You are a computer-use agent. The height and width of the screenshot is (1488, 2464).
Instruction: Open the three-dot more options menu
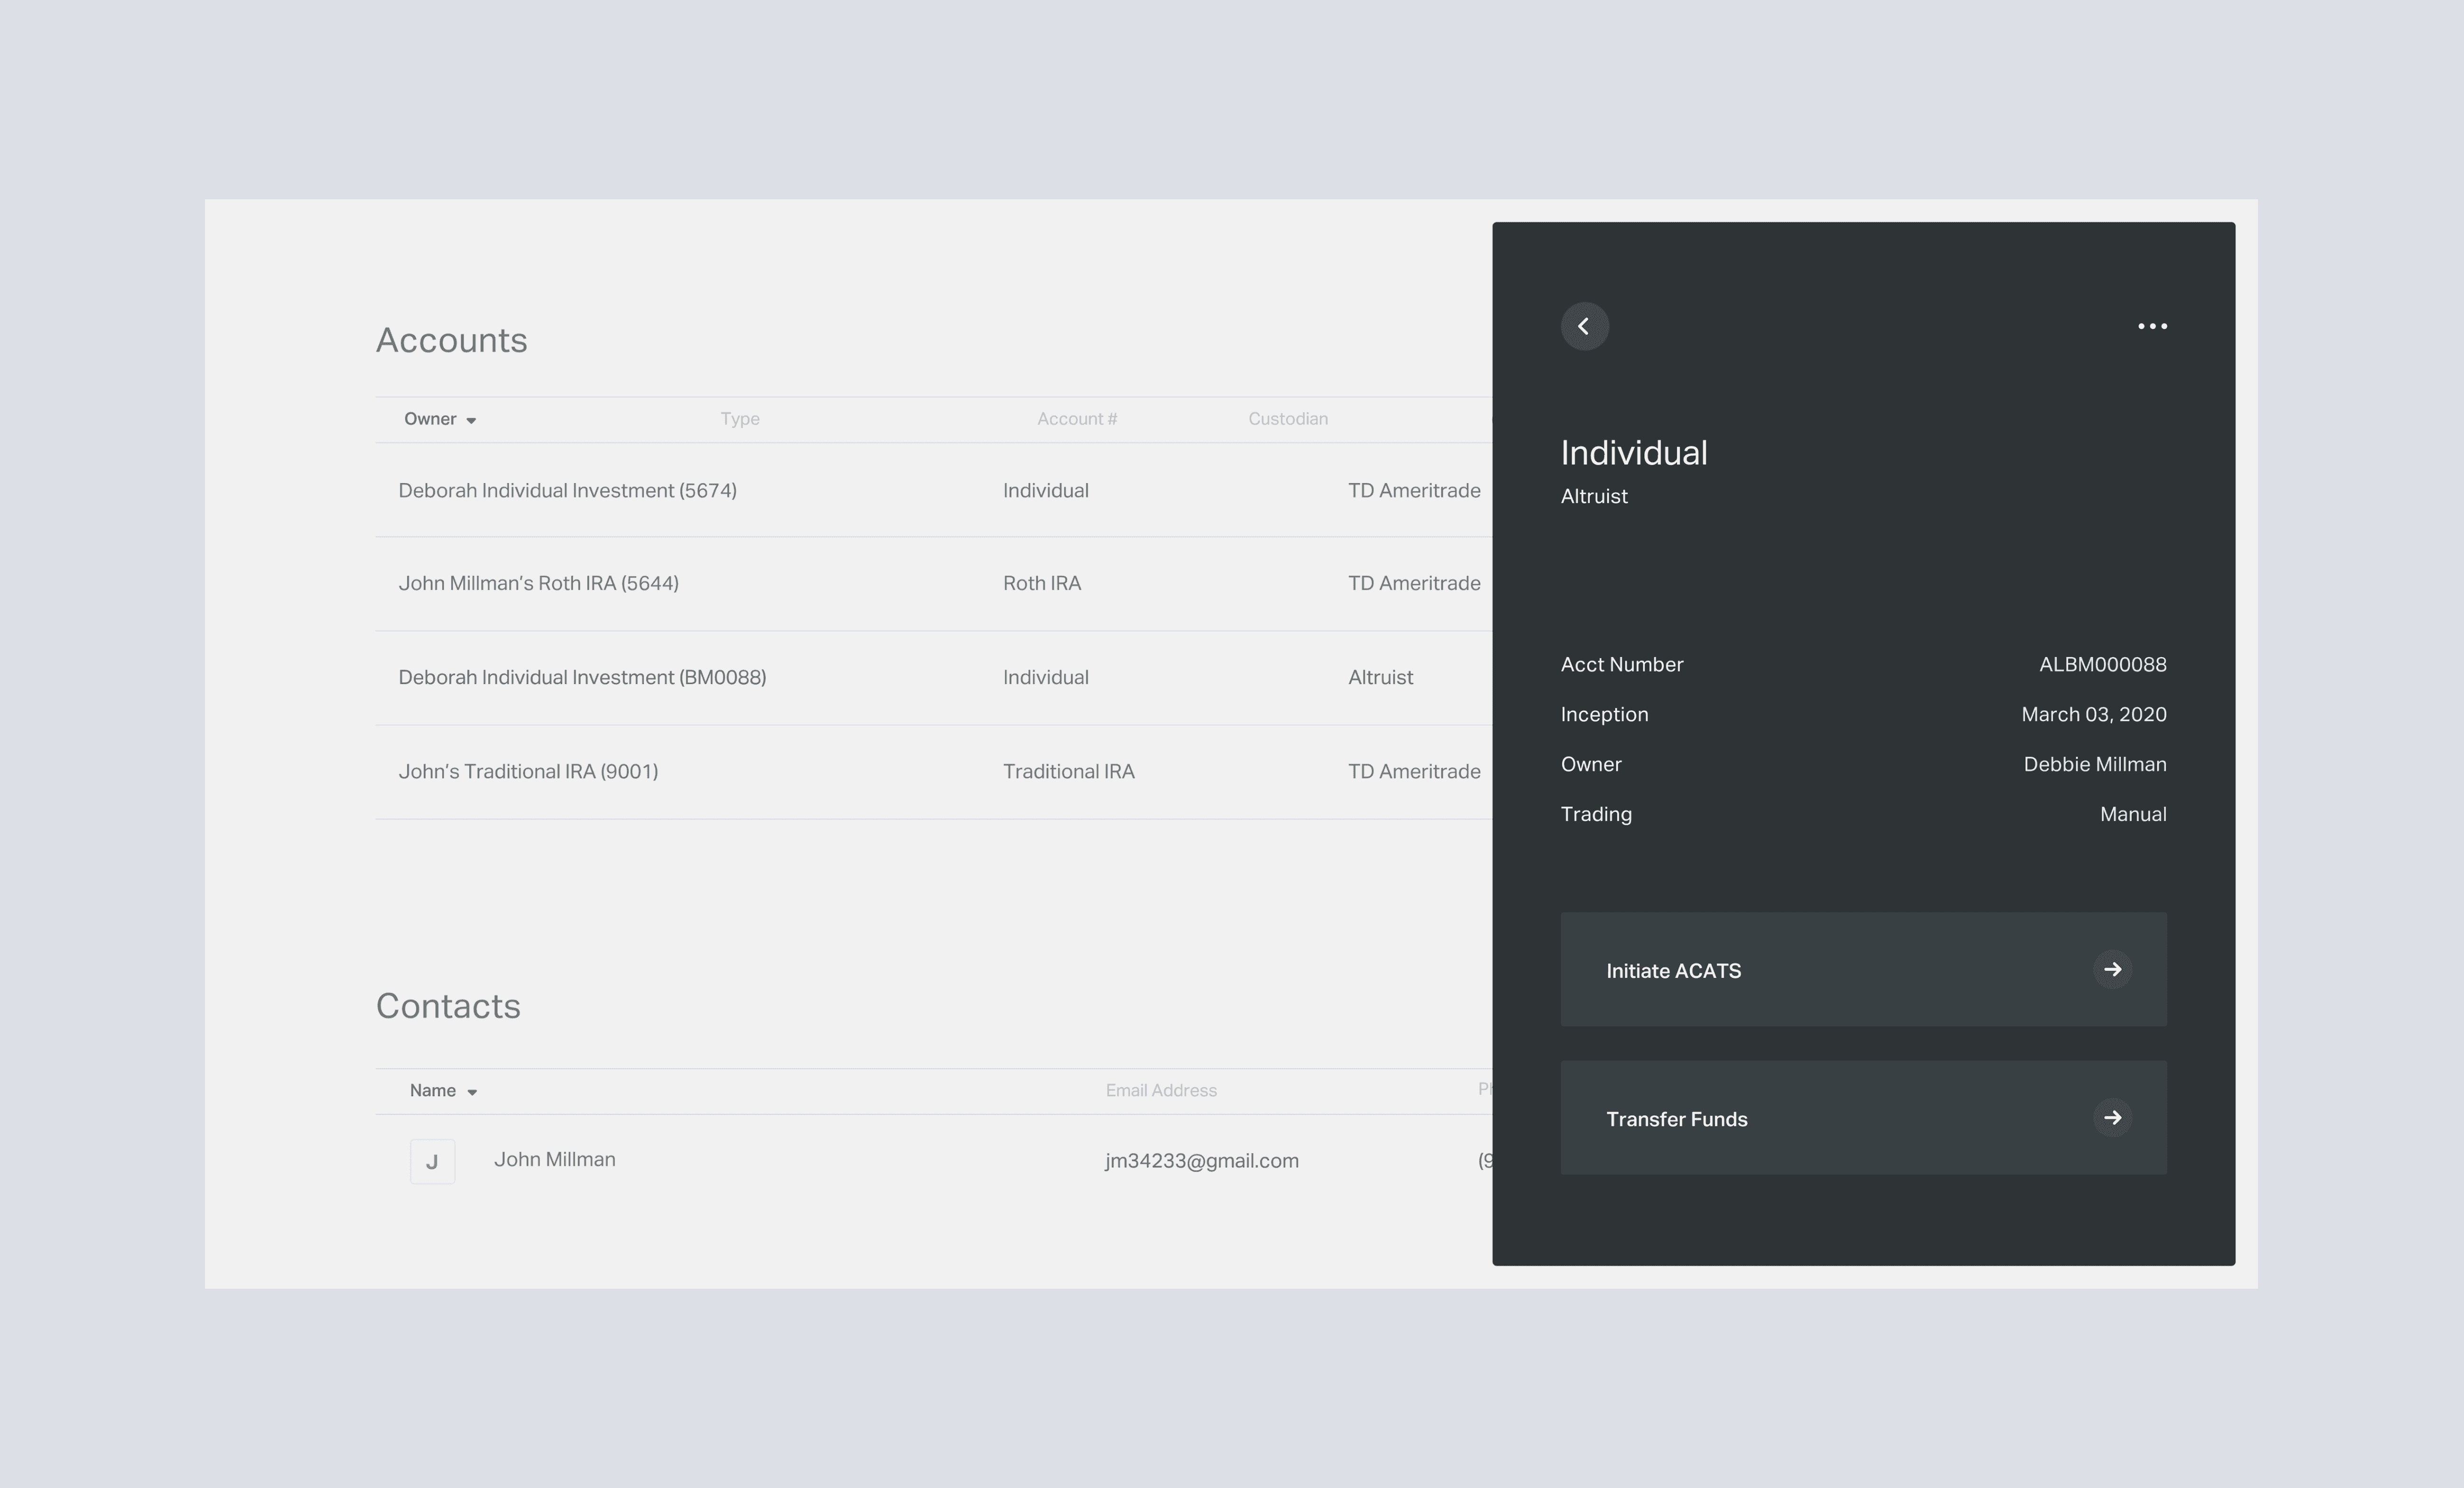click(x=2152, y=326)
